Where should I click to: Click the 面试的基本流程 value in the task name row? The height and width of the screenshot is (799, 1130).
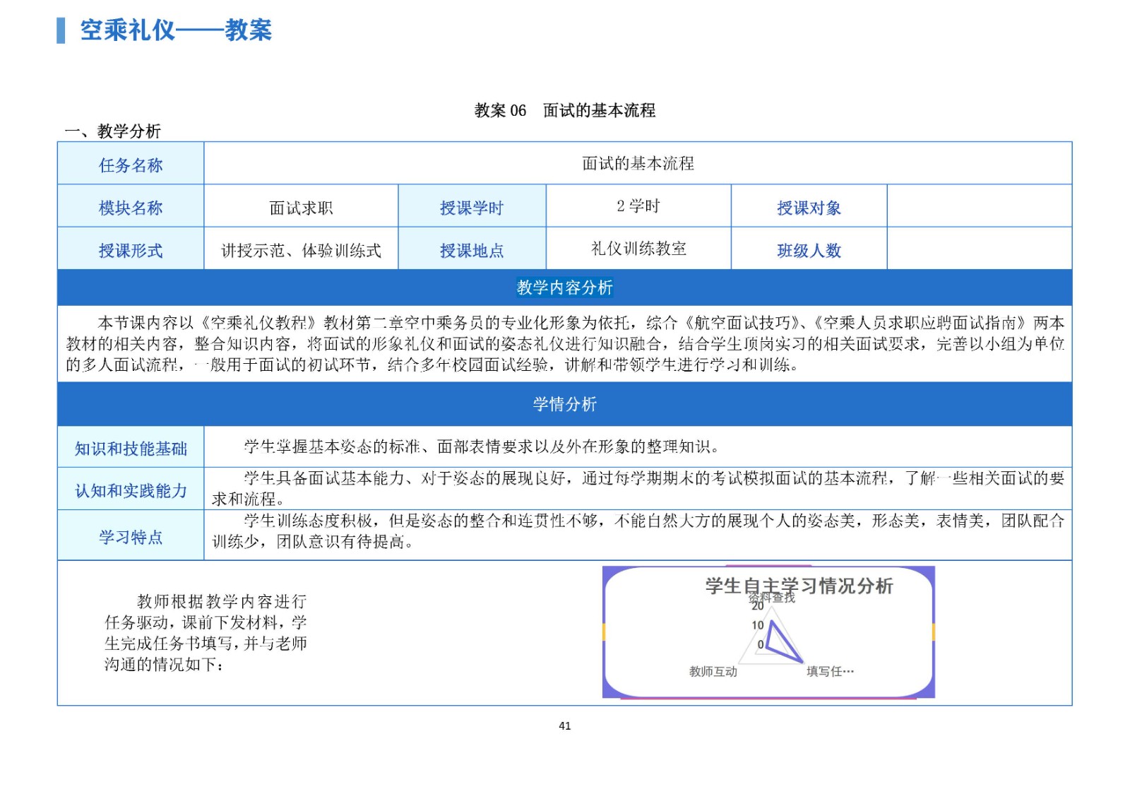point(638,163)
